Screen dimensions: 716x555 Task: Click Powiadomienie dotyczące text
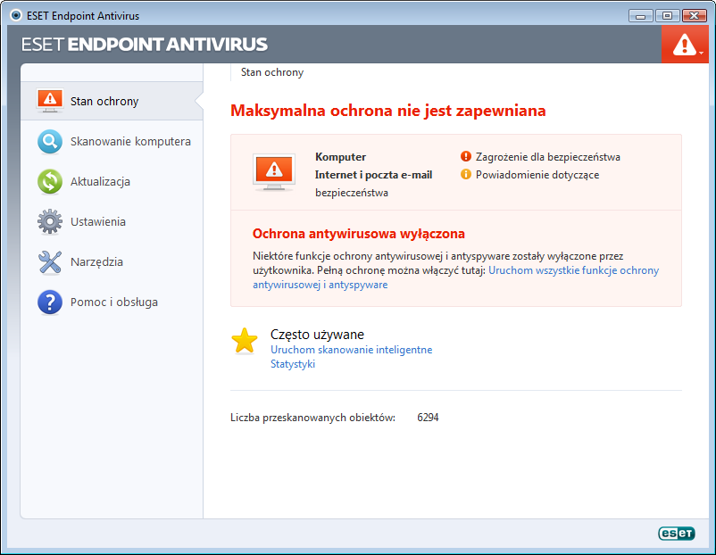tap(537, 175)
